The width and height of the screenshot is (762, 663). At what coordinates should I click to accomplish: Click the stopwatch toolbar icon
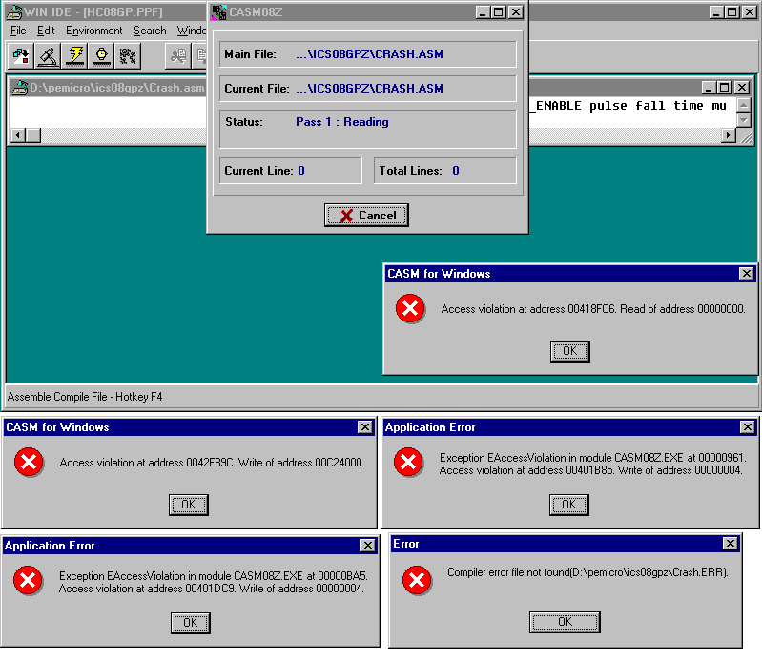pos(101,56)
